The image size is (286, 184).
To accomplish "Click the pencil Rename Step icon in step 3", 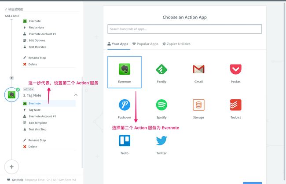I will coord(25,140).
